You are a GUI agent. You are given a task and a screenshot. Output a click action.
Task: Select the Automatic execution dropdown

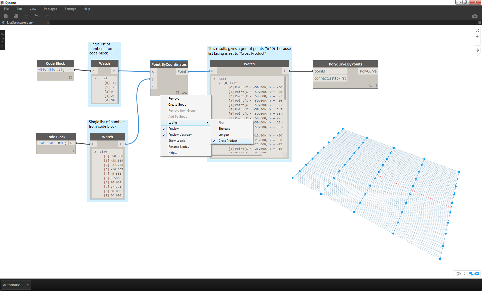15,285
